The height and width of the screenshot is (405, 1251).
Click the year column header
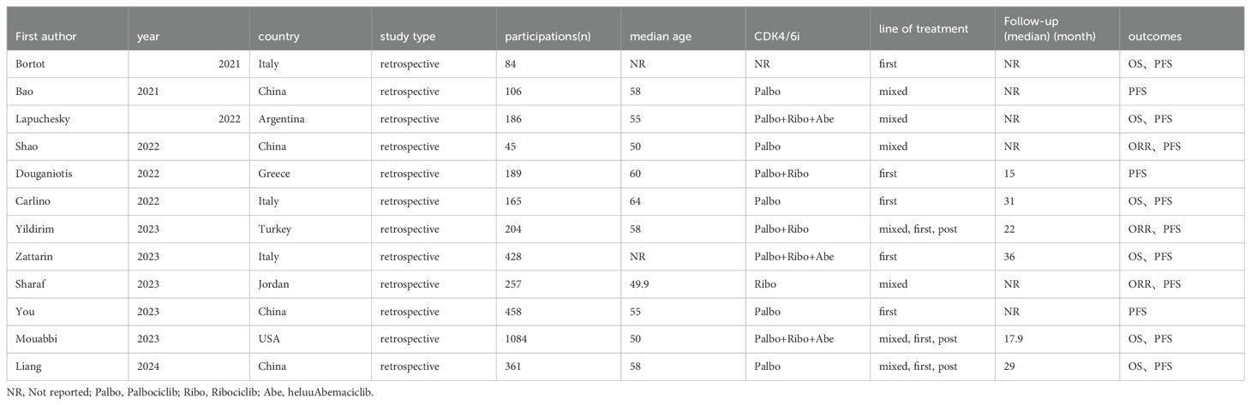point(147,37)
